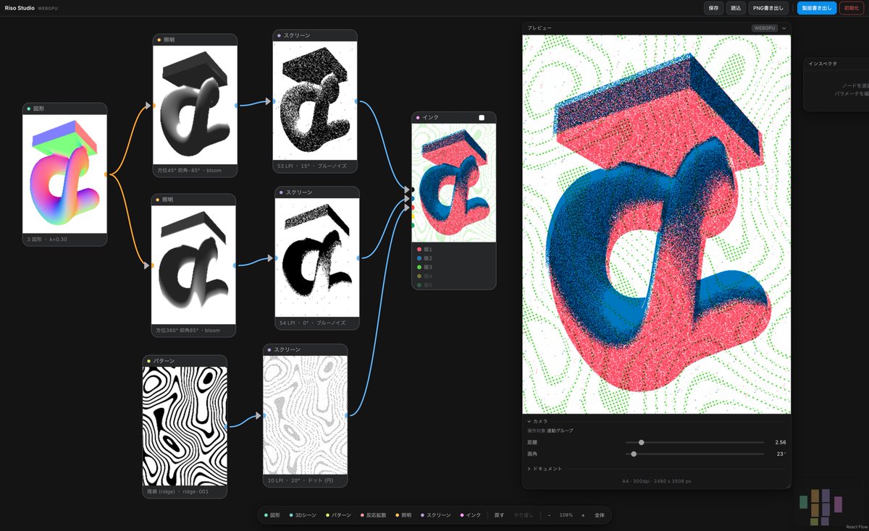Click the 53 LPI スクリーン node thumbnail

click(315, 100)
